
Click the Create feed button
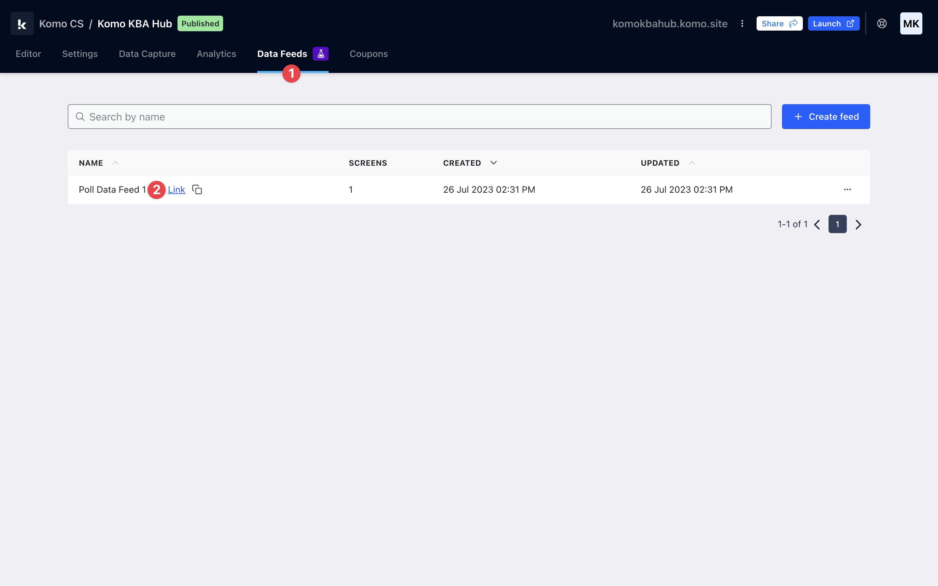point(826,117)
